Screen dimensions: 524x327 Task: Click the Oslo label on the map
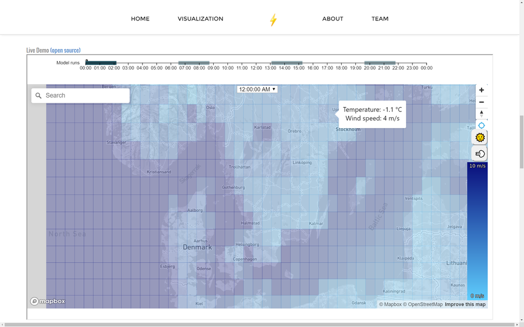[x=211, y=107]
